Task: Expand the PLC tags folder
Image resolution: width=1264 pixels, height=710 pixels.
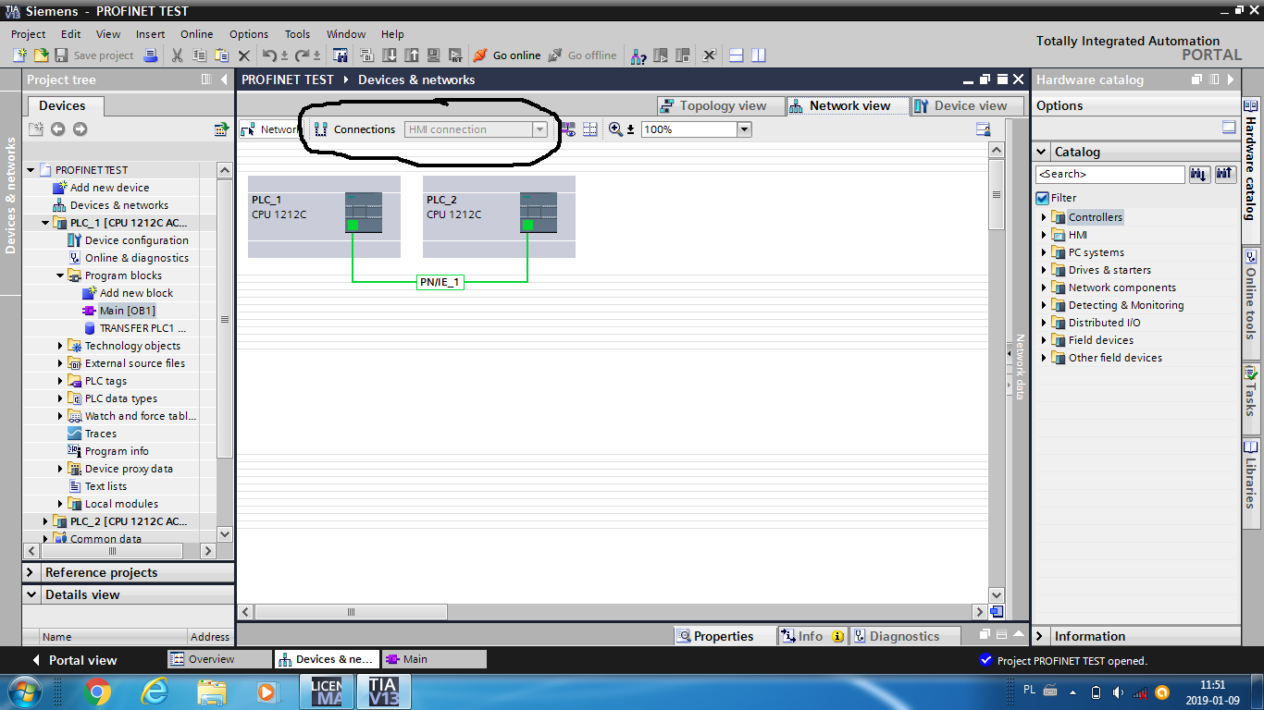Action: coord(60,381)
